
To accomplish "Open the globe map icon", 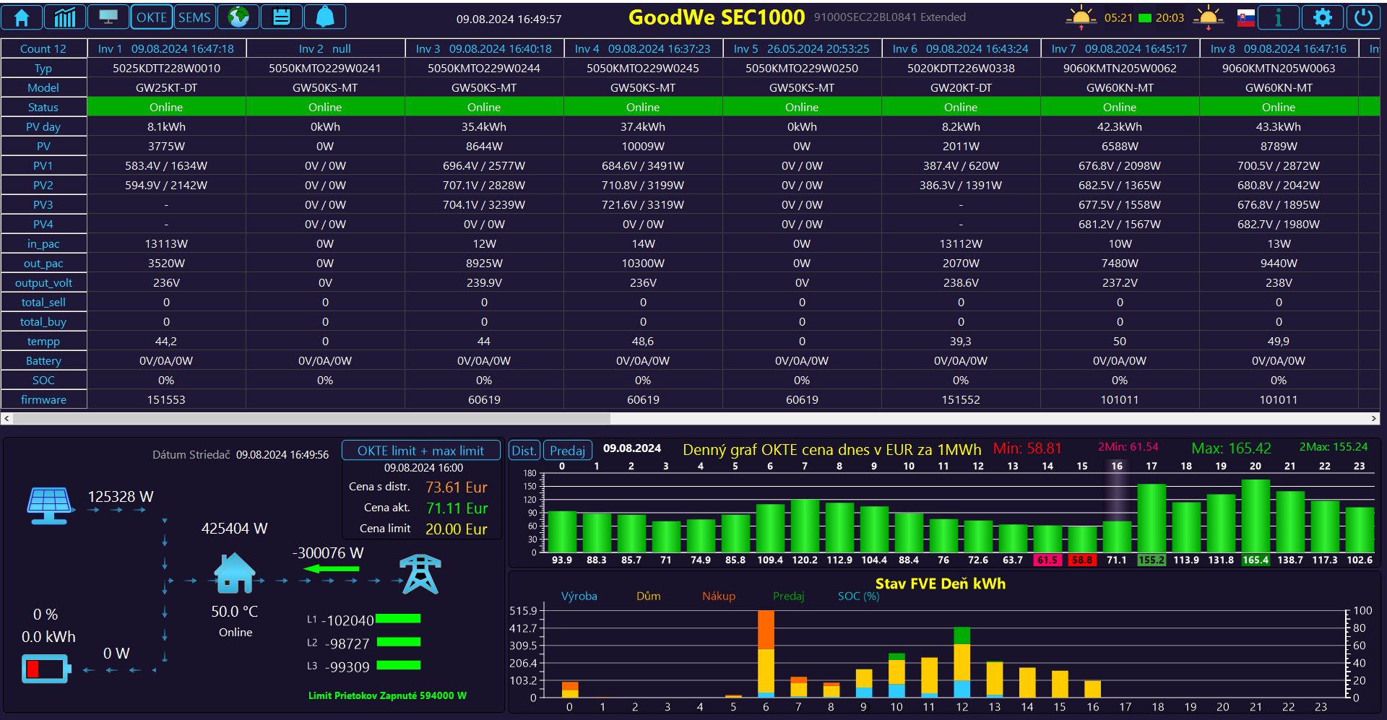I will coord(238,17).
